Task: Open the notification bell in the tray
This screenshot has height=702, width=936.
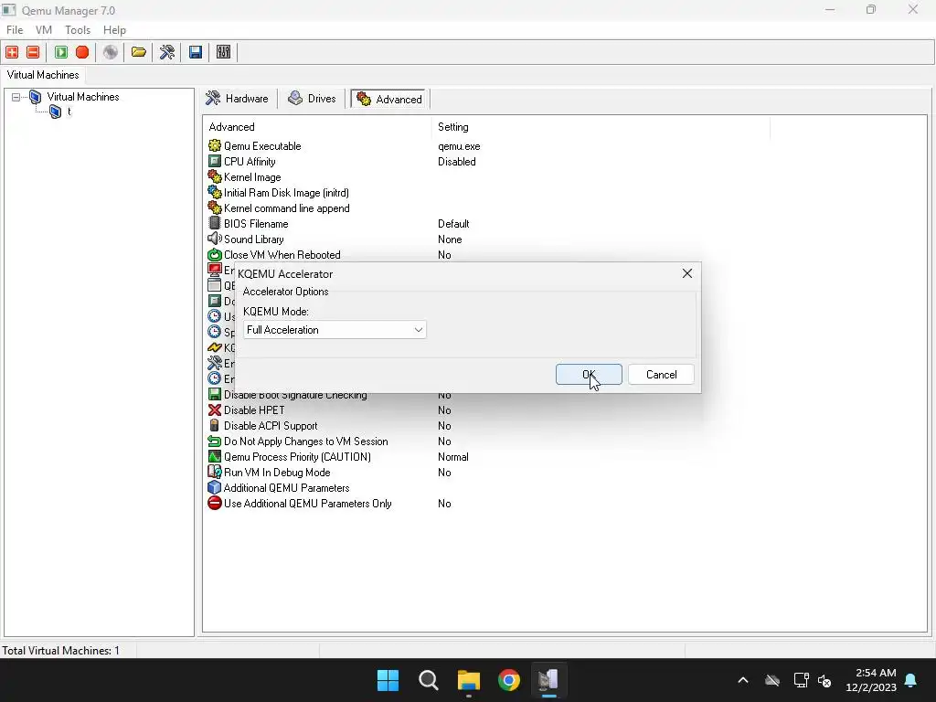Action: (x=911, y=680)
